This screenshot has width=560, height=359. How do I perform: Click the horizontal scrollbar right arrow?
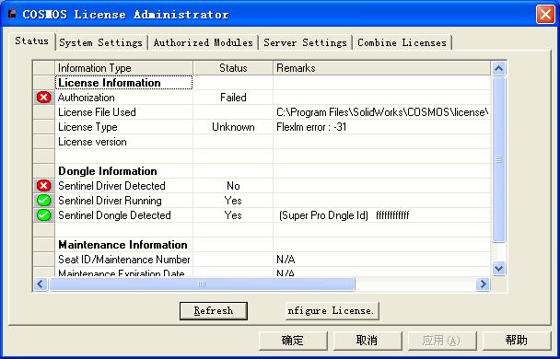484,284
